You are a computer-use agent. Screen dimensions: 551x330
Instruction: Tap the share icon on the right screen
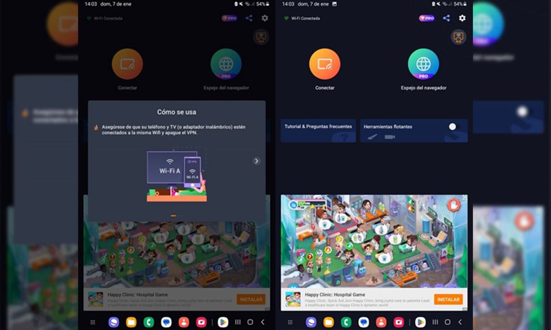pyautogui.click(x=446, y=18)
